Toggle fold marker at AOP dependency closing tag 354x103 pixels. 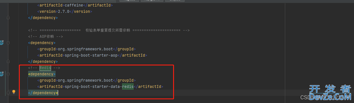pyautogui.click(x=8, y=61)
